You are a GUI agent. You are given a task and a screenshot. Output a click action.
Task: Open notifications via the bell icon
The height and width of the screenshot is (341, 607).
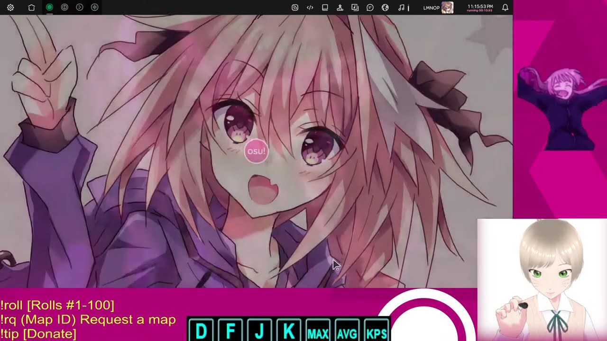pyautogui.click(x=505, y=8)
